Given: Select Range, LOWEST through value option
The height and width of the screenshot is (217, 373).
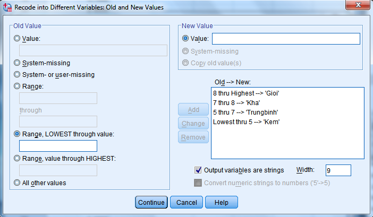Looking at the screenshot, I should (18, 134).
